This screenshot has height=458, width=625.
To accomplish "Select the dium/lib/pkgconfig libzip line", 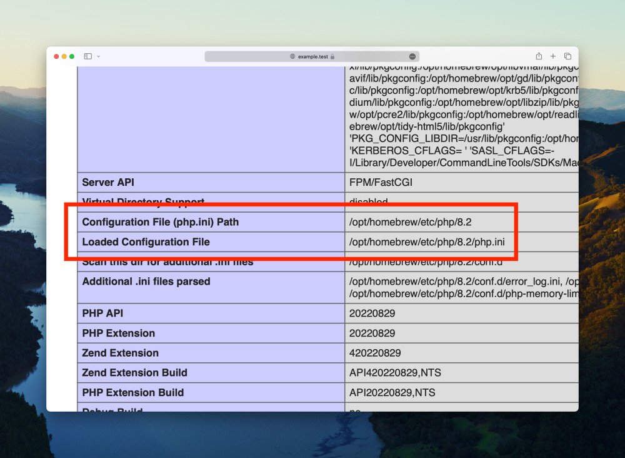I will point(464,103).
